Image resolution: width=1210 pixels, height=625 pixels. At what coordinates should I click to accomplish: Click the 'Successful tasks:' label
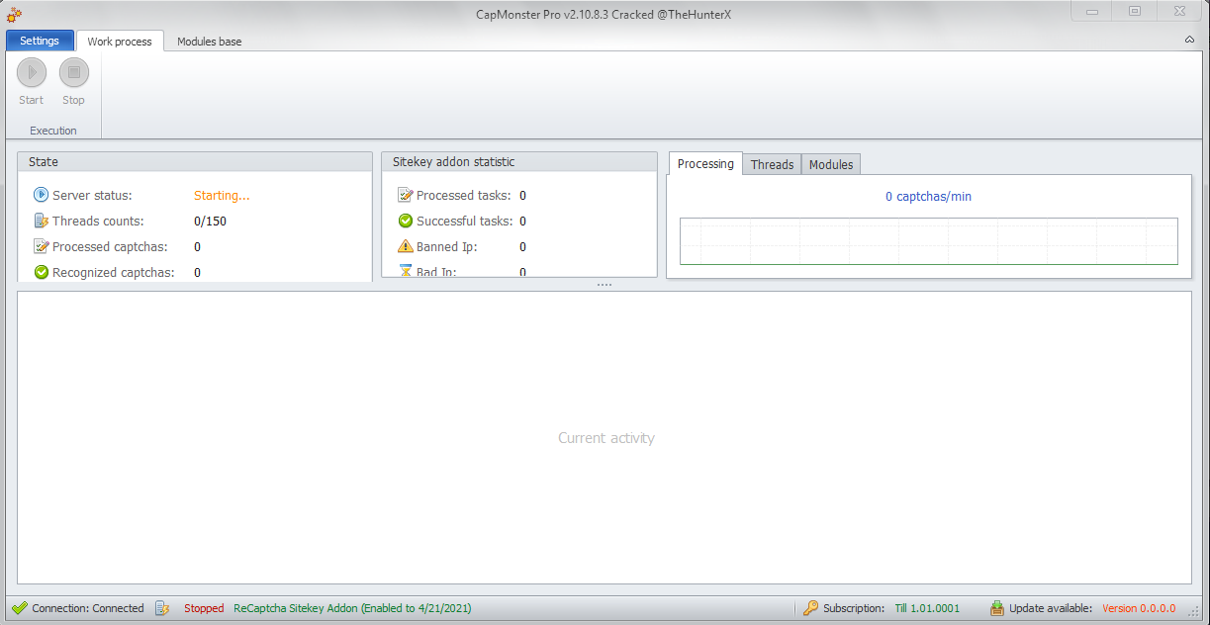tap(465, 222)
